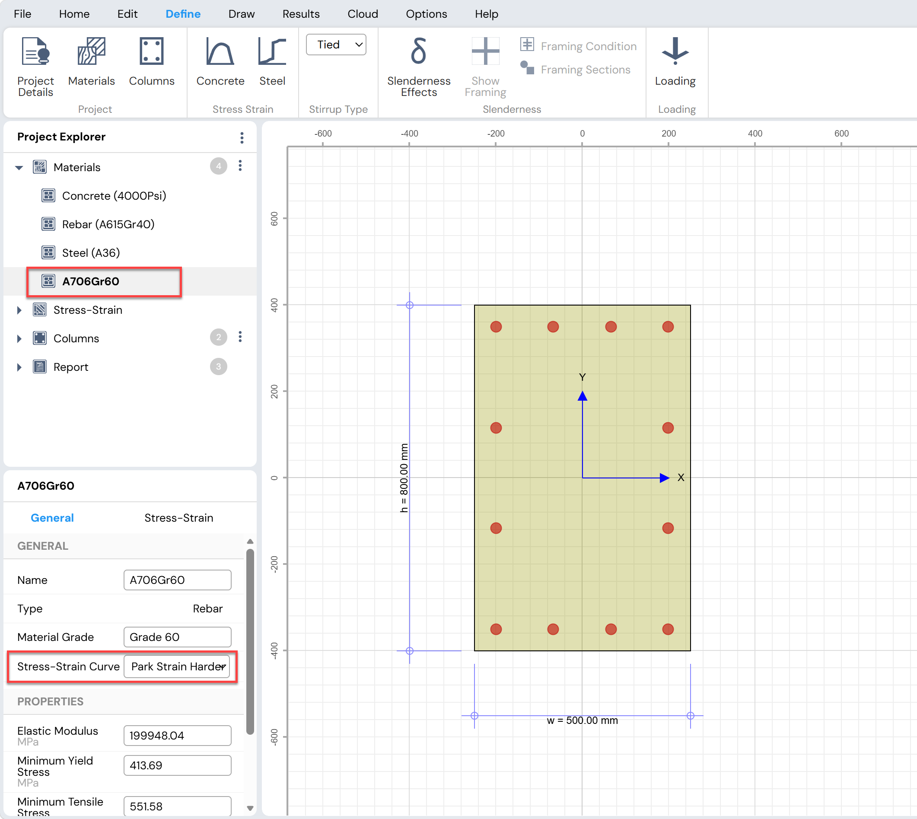
Task: Expand the Columns tree node
Action: coord(19,339)
